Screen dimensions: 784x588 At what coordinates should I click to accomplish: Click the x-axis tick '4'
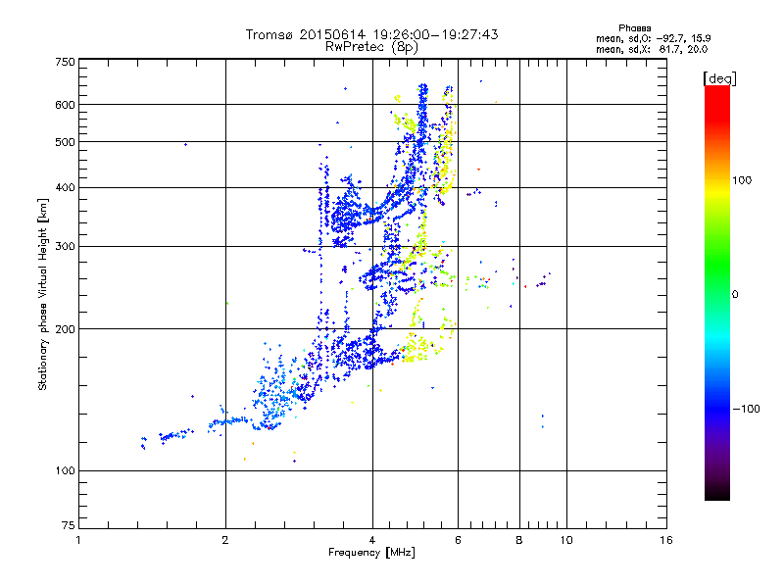pos(372,540)
